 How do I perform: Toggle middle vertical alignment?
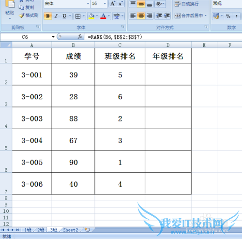tap(141, 3)
